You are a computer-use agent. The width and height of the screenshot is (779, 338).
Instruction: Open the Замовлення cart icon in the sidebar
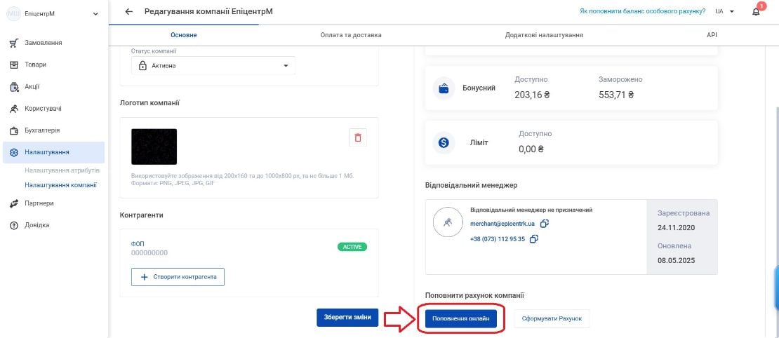tap(14, 43)
